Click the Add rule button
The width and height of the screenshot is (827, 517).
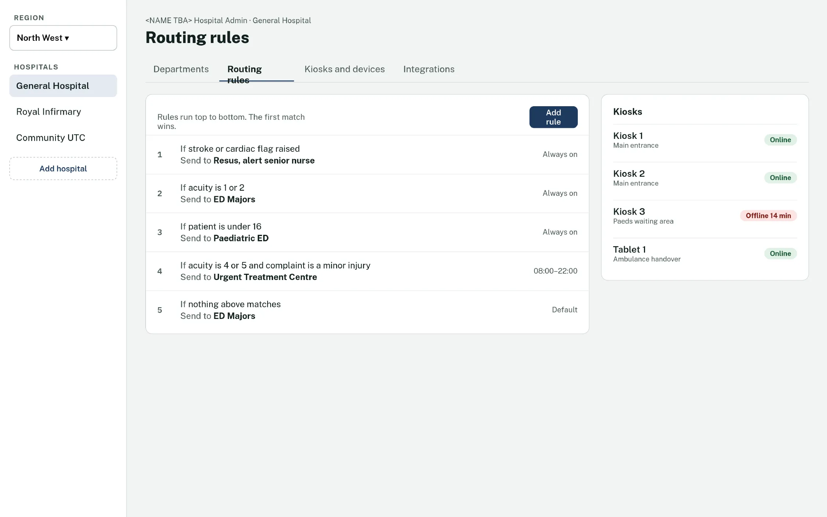tap(553, 117)
